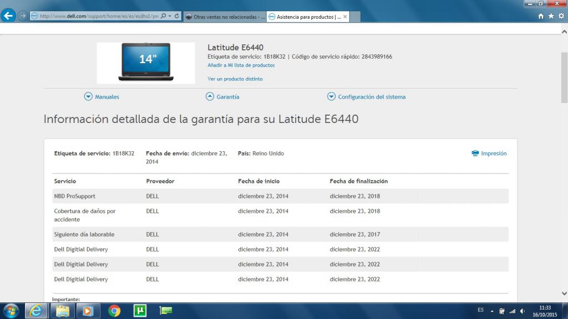The width and height of the screenshot is (568, 319).
Task: Launch Windows Media Player from taskbar
Action: [x=88, y=311]
